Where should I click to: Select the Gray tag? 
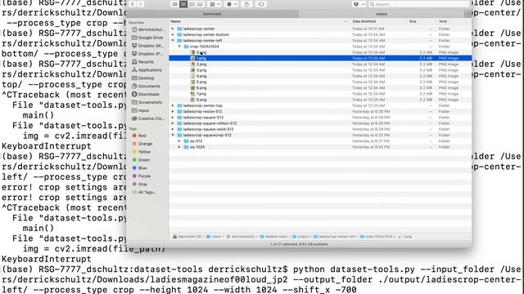pos(140,185)
